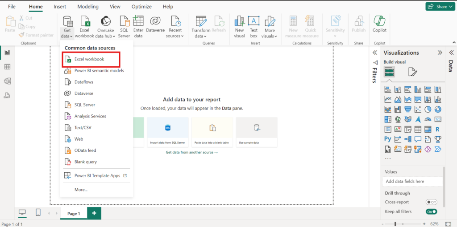457x227 pixels.
Task: Click Get data from another source link
Action: pyautogui.click(x=191, y=152)
